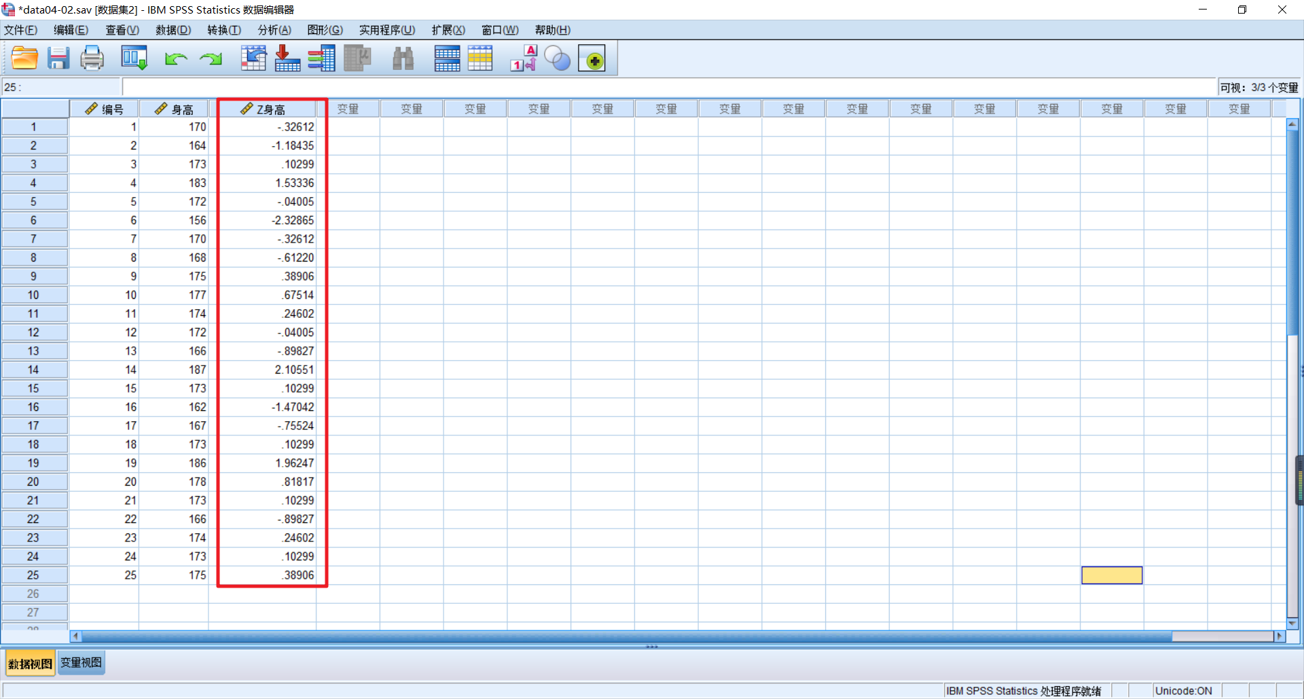Image resolution: width=1304 pixels, height=699 pixels.
Task: Open the 查看(V) menu
Action: click(x=122, y=30)
